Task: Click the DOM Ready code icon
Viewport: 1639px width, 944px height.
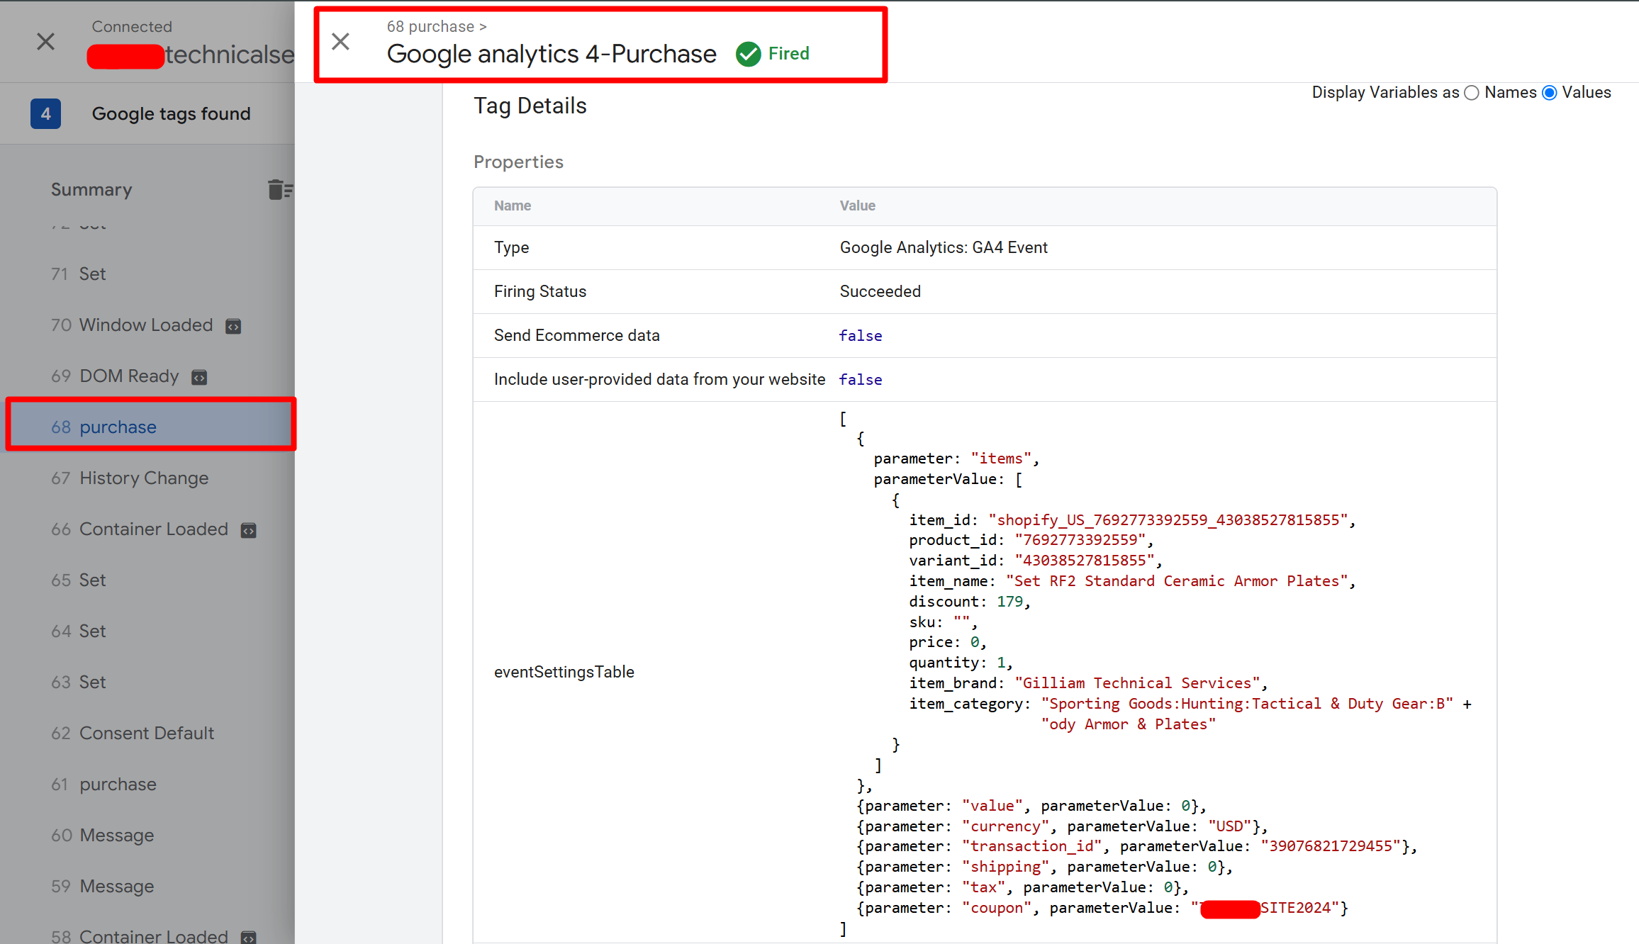Action: (x=199, y=377)
